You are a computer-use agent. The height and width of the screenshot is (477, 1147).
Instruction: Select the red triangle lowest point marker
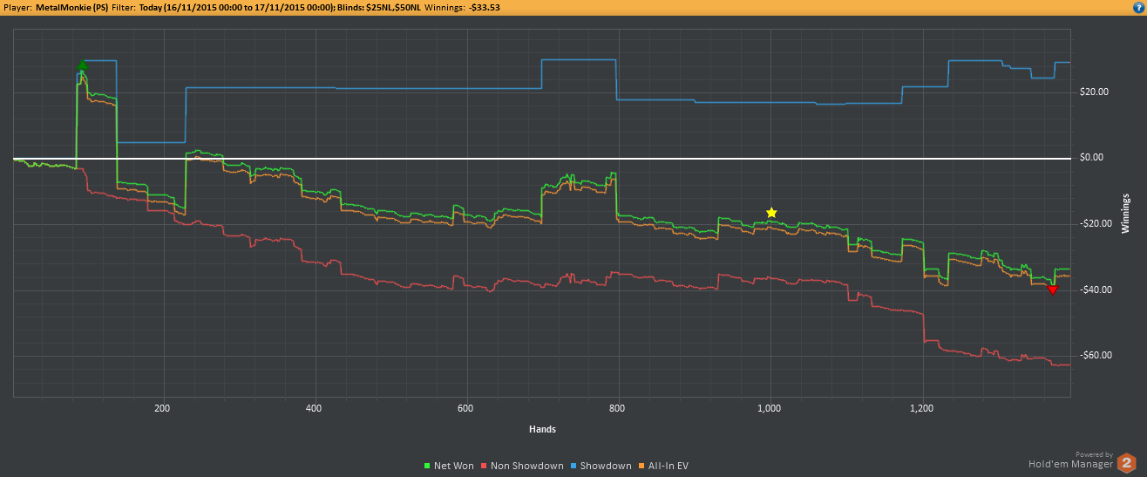(1052, 290)
